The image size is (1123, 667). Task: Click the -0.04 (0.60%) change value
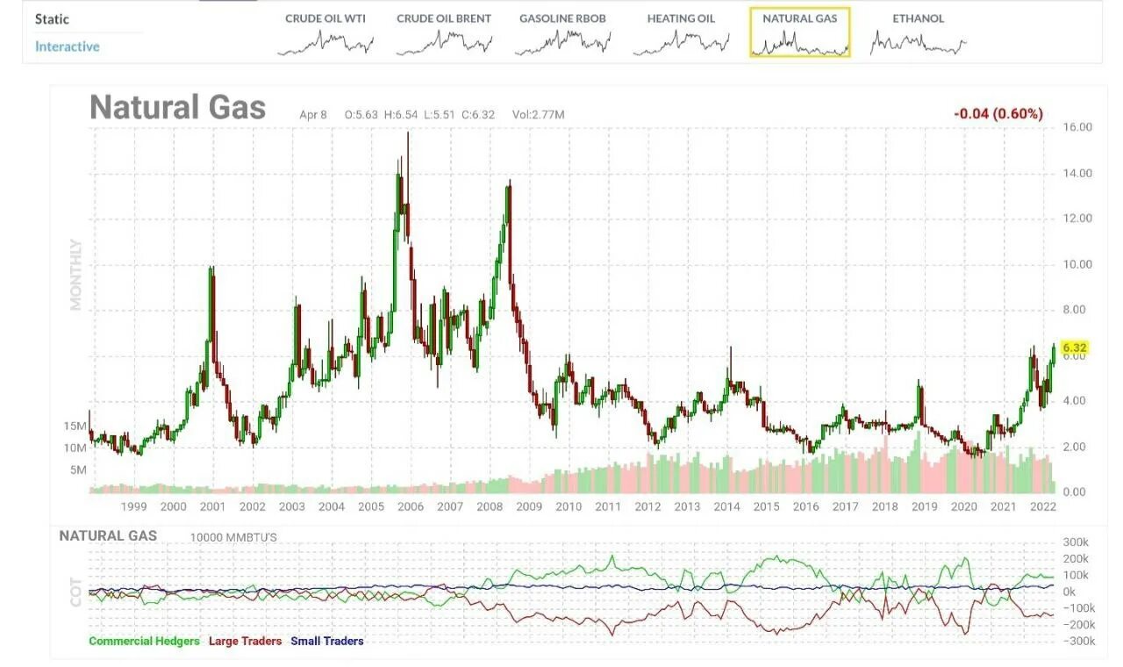(x=998, y=114)
